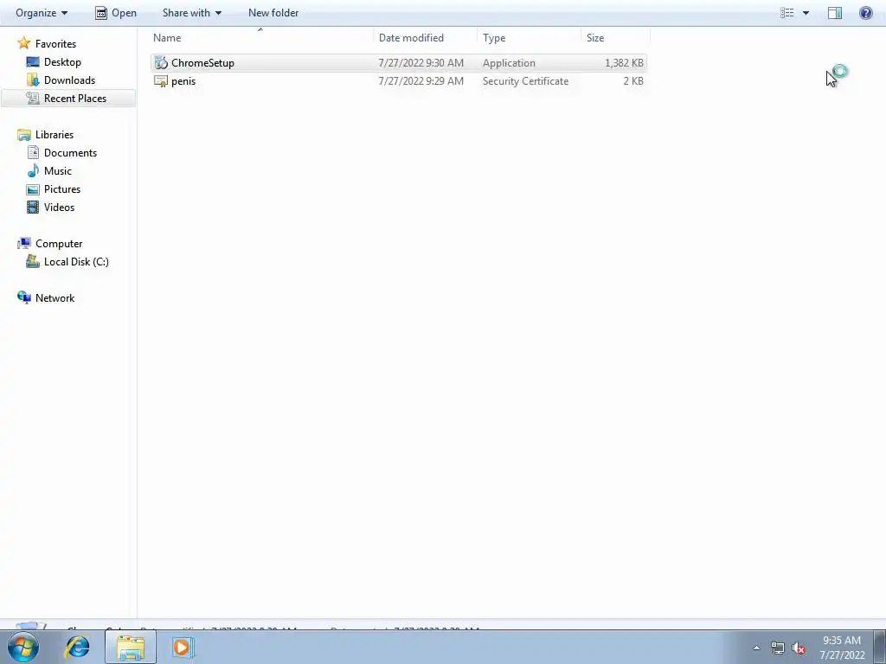886x664 pixels.
Task: Select the Libraries icon
Action: pos(23,134)
